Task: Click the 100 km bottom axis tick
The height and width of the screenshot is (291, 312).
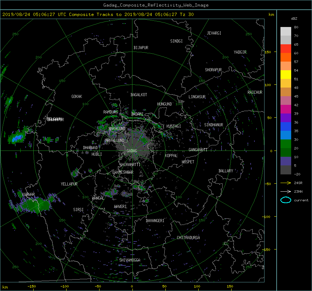Action: (x=197, y=287)
